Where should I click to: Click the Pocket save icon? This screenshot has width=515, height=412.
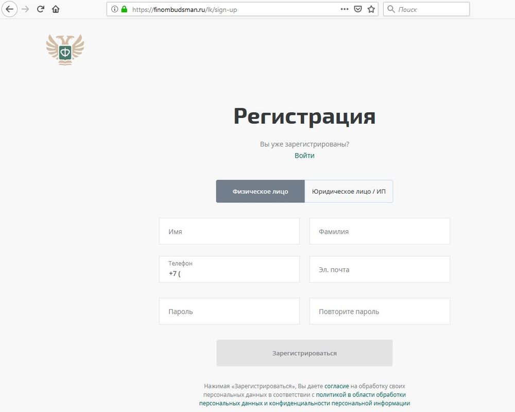click(358, 9)
